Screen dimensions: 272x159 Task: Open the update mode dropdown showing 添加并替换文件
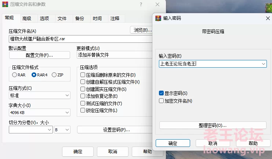[x=115, y=55]
